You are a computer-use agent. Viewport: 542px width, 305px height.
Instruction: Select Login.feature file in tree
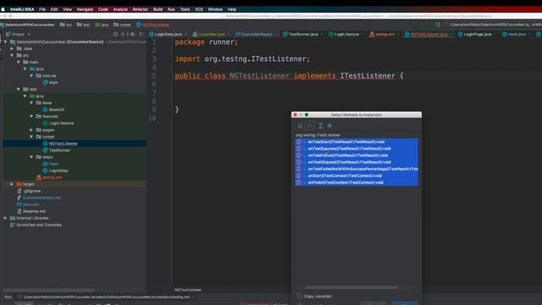pos(61,123)
